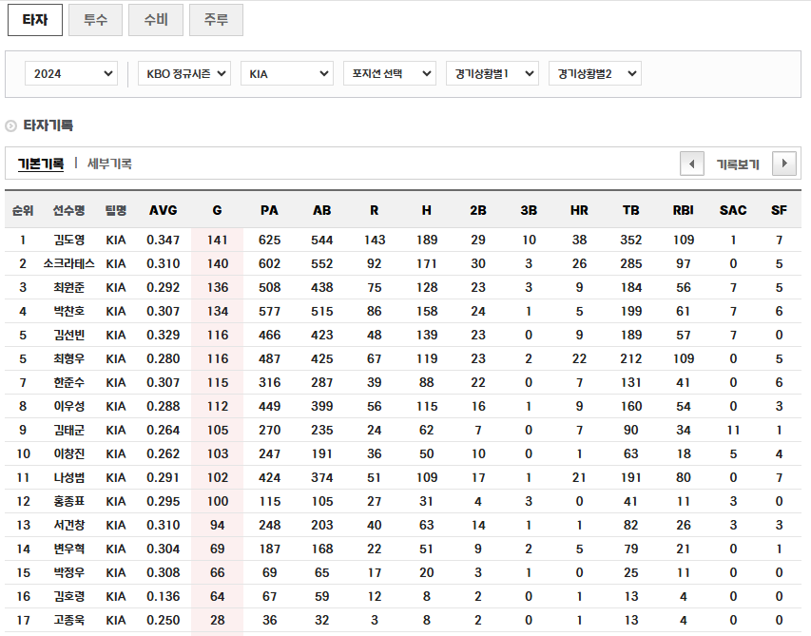The width and height of the screenshot is (811, 636).
Task: Open player 김도영 profile link
Action: point(68,240)
